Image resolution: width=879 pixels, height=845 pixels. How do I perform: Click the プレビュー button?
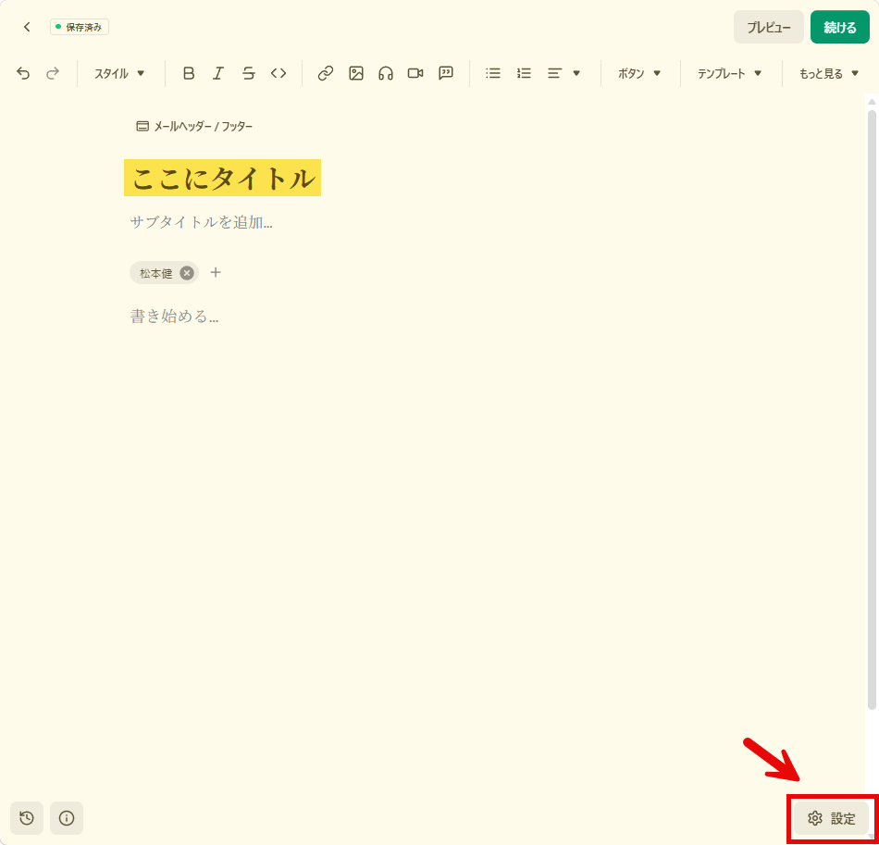pyautogui.click(x=769, y=27)
